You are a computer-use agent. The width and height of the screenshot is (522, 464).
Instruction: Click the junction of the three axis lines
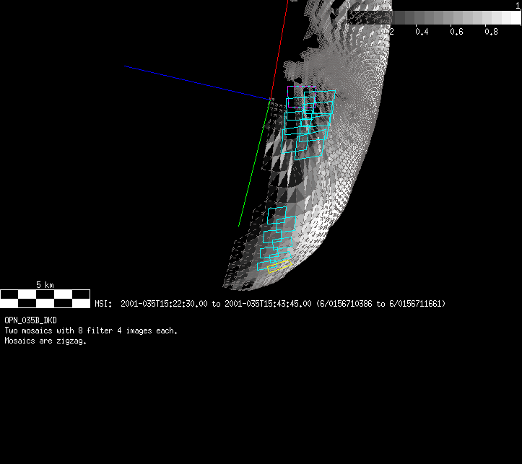pyautogui.click(x=271, y=100)
